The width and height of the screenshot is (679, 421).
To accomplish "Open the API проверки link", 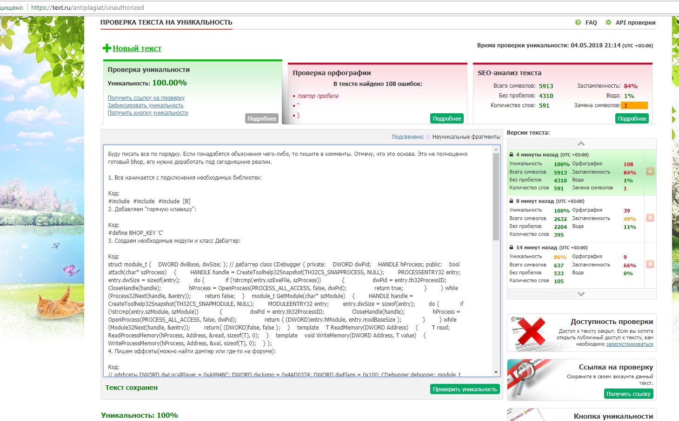I will [x=635, y=22].
